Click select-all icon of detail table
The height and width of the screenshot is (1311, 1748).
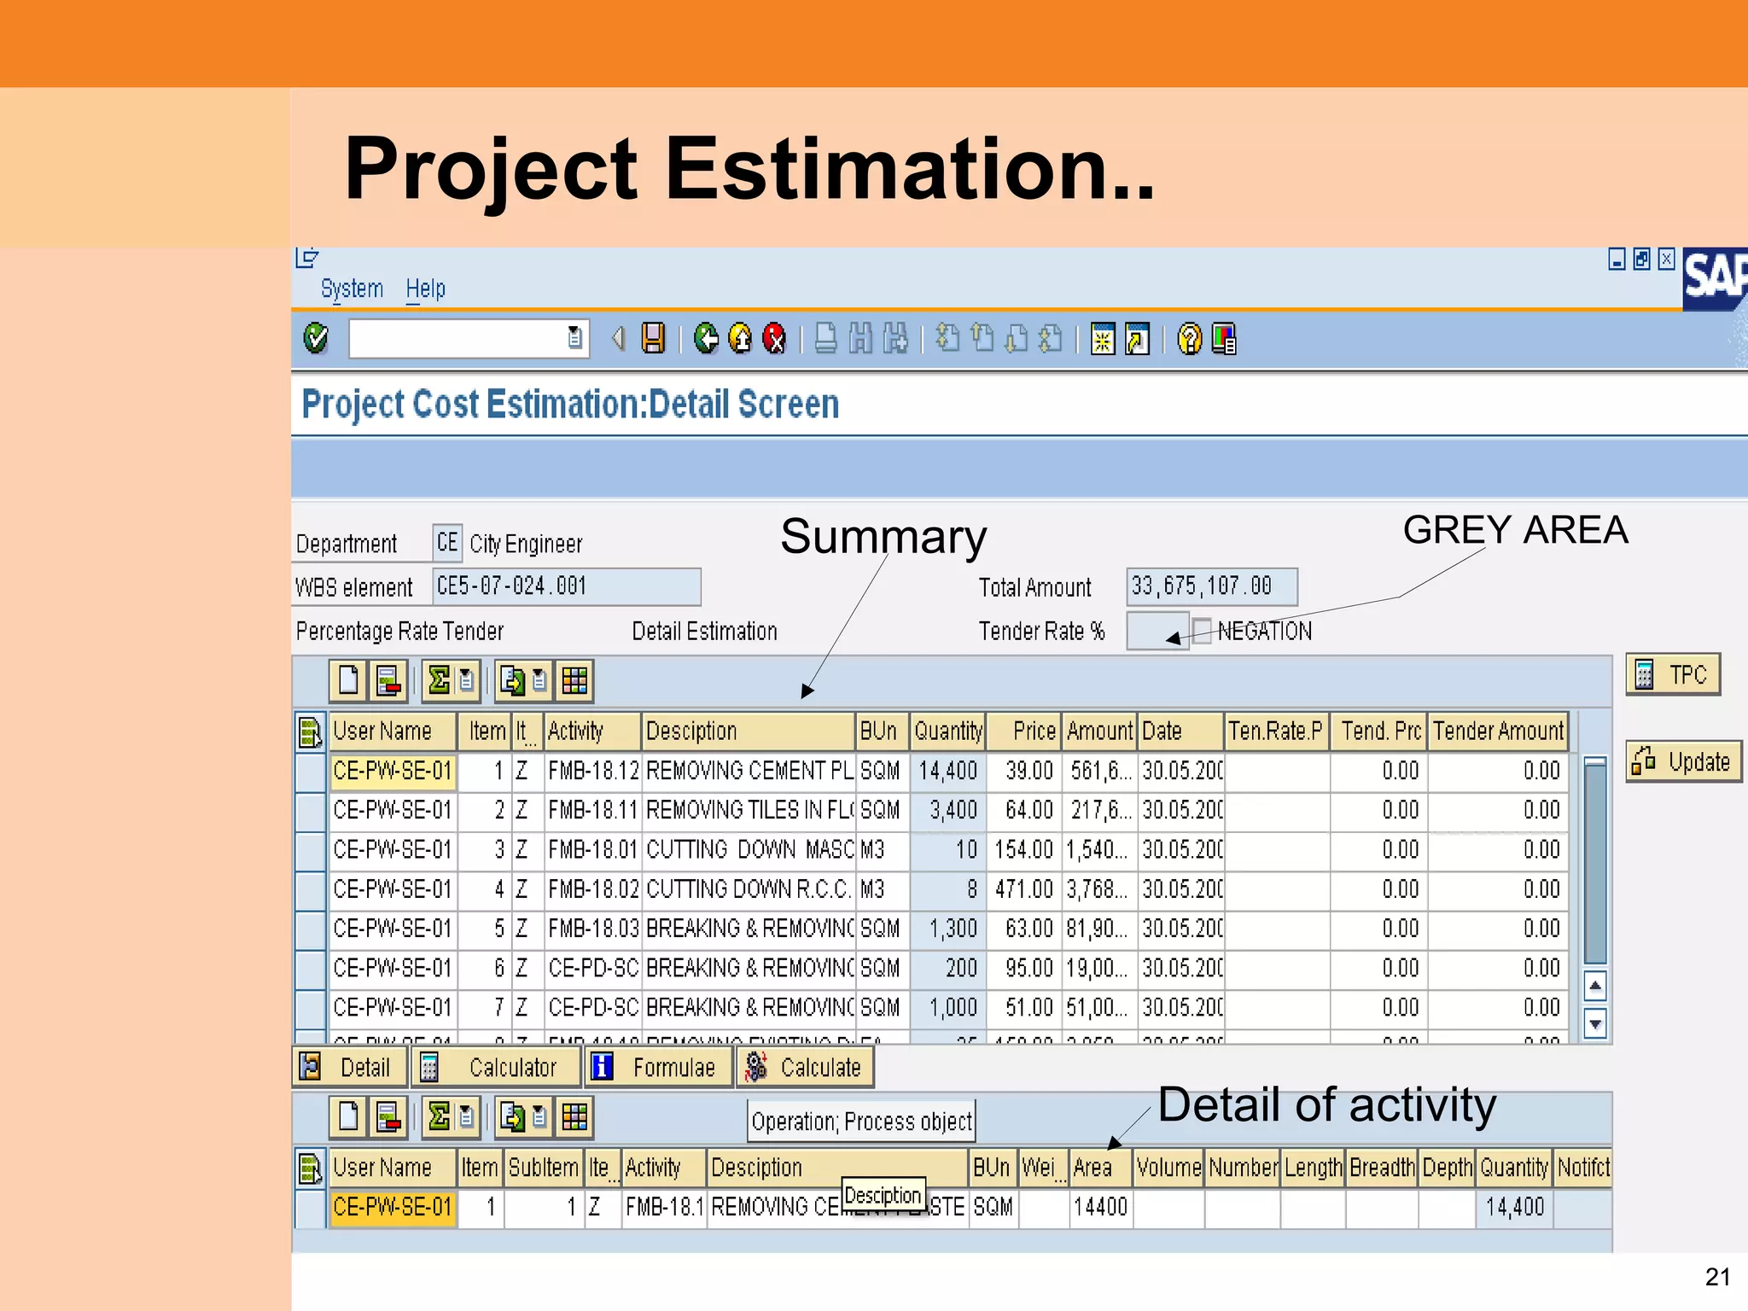pos(310,1168)
